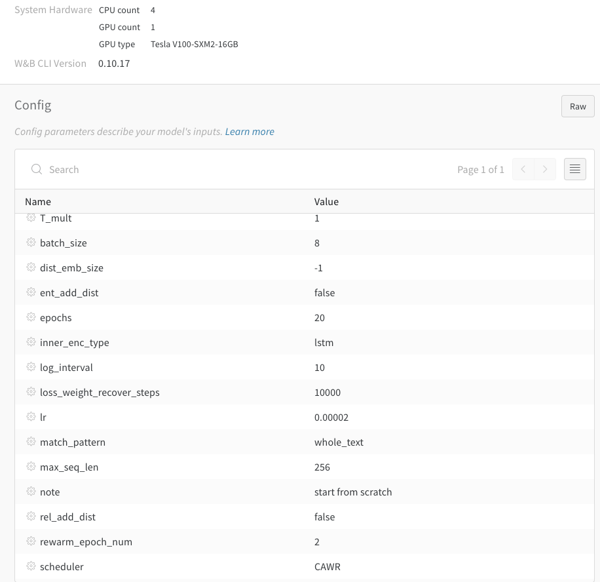Click the gear icon beside T_mult
This screenshot has height=582, width=600.
[31, 218]
